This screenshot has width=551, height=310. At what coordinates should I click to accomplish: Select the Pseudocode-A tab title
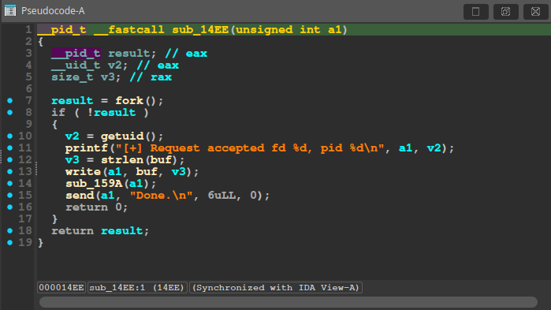click(53, 11)
